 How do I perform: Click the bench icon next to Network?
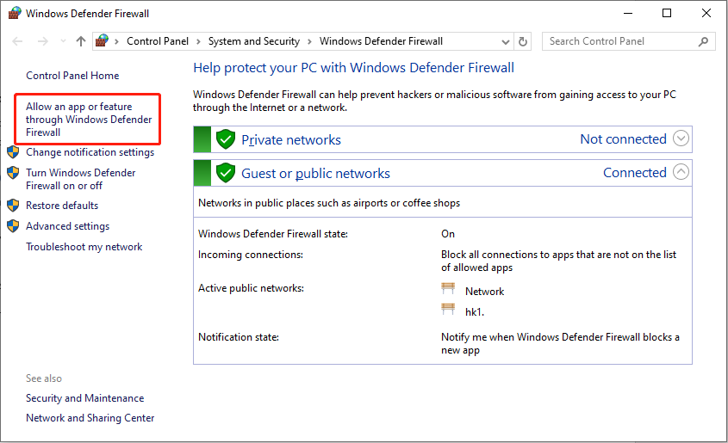pos(448,291)
